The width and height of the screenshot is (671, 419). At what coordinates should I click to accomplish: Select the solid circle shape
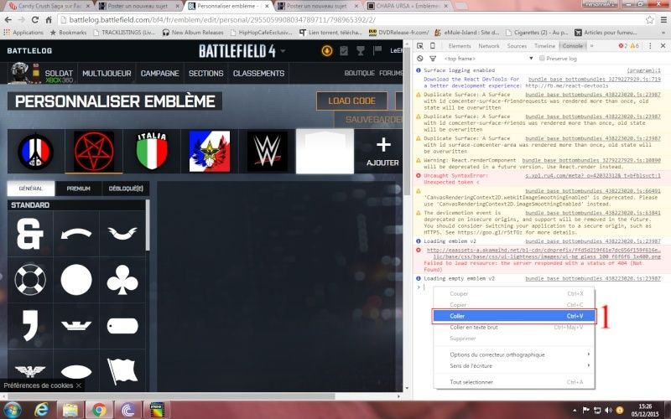pos(76,280)
